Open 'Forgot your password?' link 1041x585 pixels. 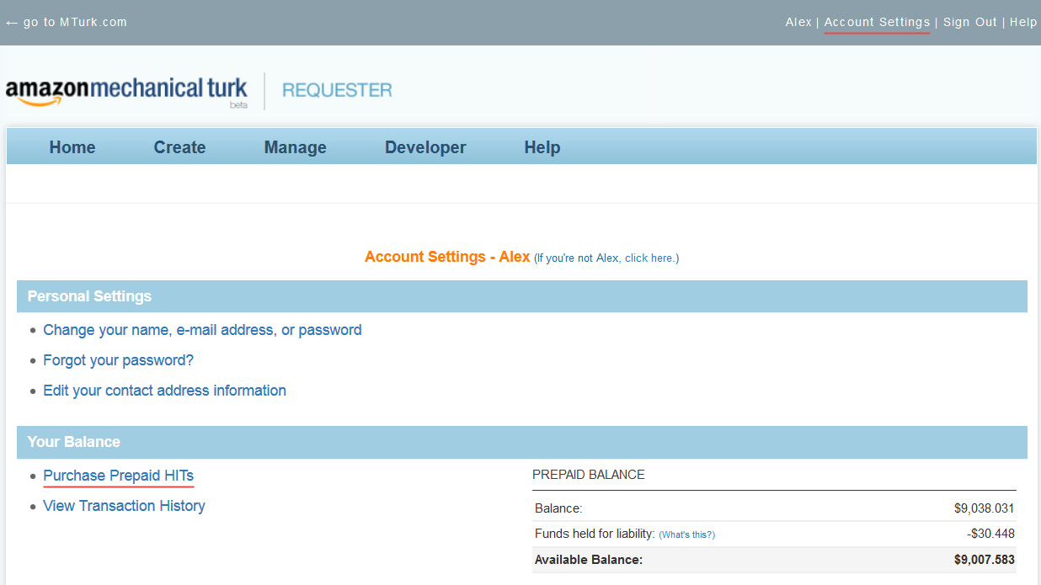click(x=118, y=360)
